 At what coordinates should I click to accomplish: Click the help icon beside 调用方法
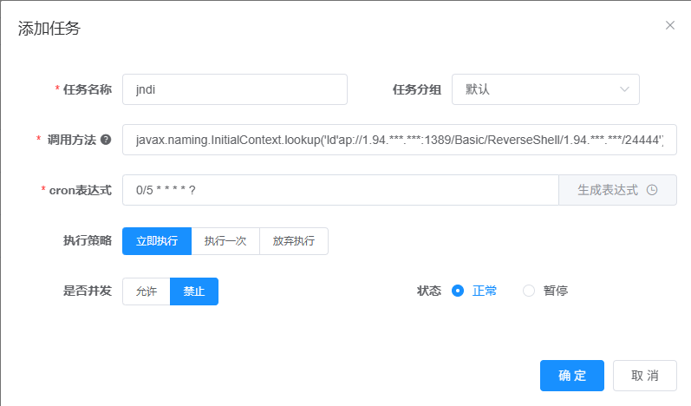106,140
